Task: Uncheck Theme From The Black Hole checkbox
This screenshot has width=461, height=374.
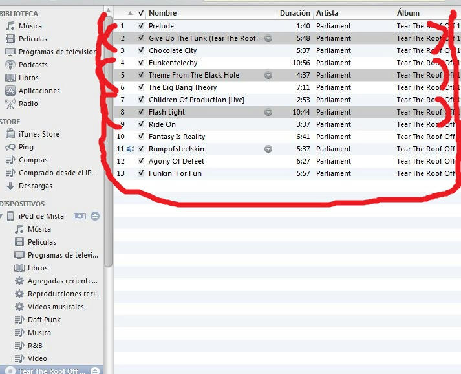Action: [x=141, y=75]
